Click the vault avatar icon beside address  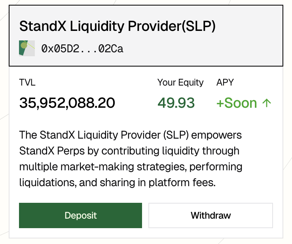pyautogui.click(x=27, y=48)
